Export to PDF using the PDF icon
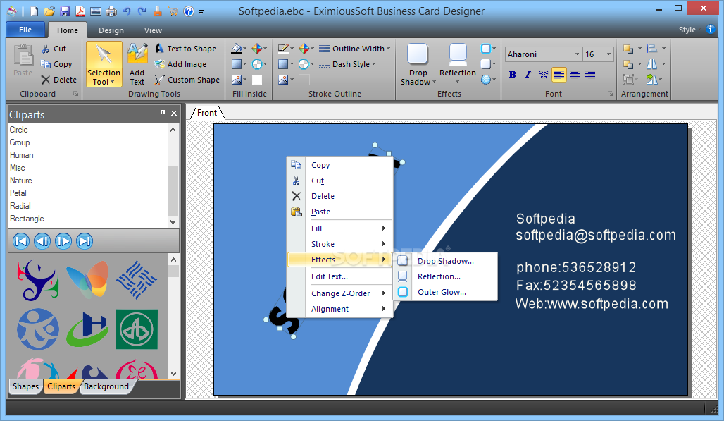 click(x=80, y=11)
